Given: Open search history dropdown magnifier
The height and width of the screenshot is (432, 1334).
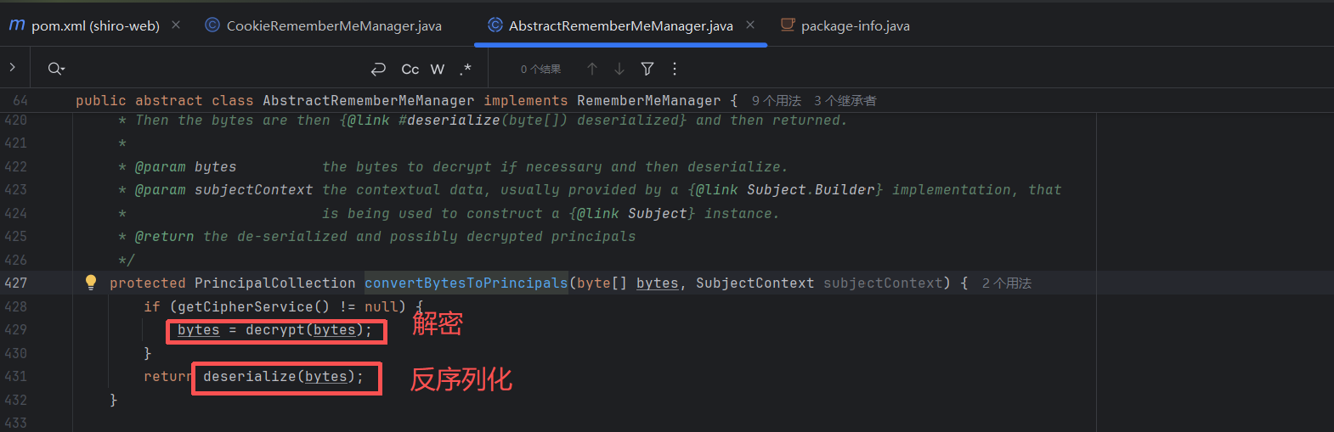Looking at the screenshot, I should [56, 69].
